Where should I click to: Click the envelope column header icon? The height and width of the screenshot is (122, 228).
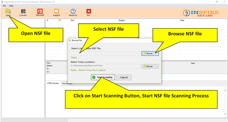[x=60, y=20]
